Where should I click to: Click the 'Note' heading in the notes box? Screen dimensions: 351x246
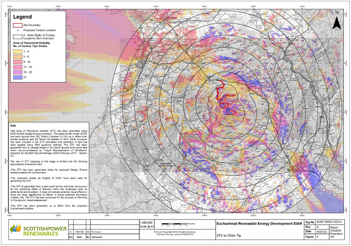pyautogui.click(x=13, y=126)
